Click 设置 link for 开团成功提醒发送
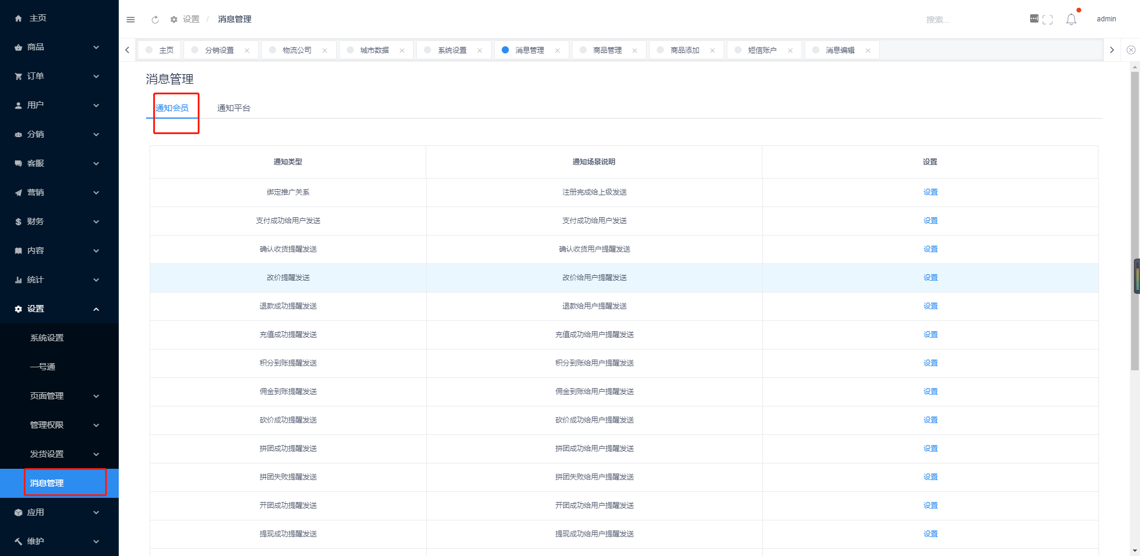 point(930,506)
